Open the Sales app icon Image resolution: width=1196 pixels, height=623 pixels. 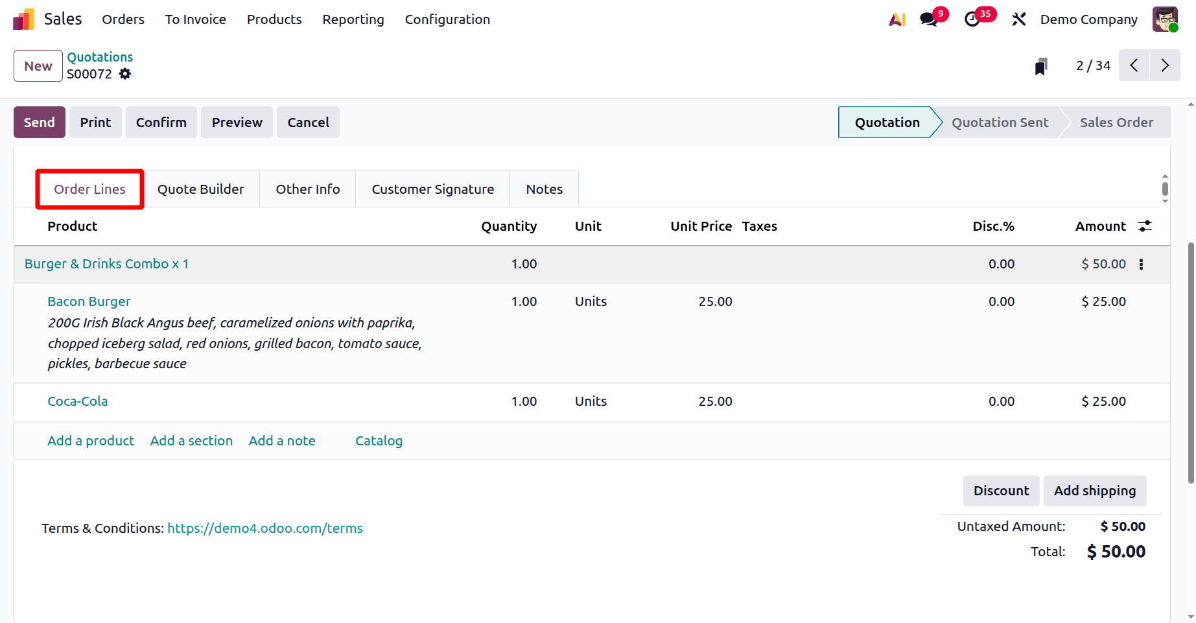(23, 19)
